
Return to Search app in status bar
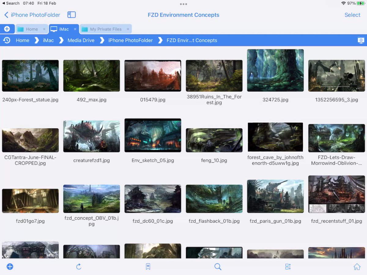click(x=11, y=3)
